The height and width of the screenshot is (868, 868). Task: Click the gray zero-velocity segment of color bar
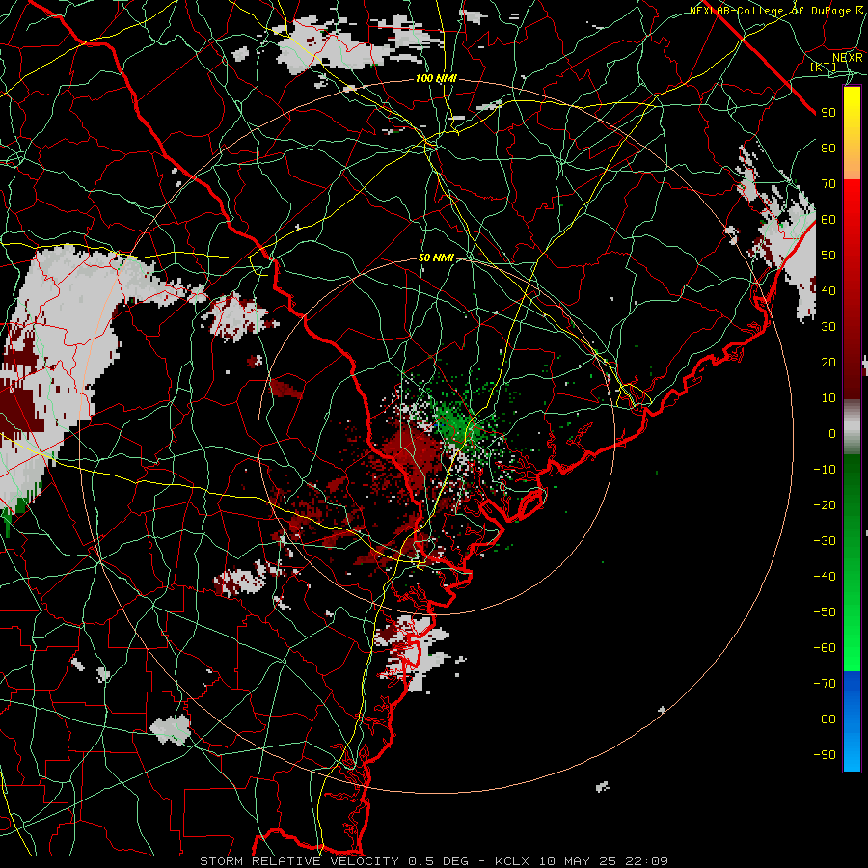point(852,427)
